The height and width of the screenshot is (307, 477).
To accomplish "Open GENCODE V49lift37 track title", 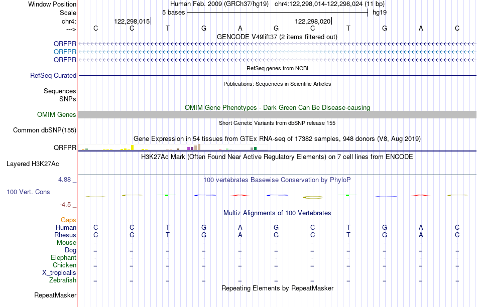I will point(277,37).
